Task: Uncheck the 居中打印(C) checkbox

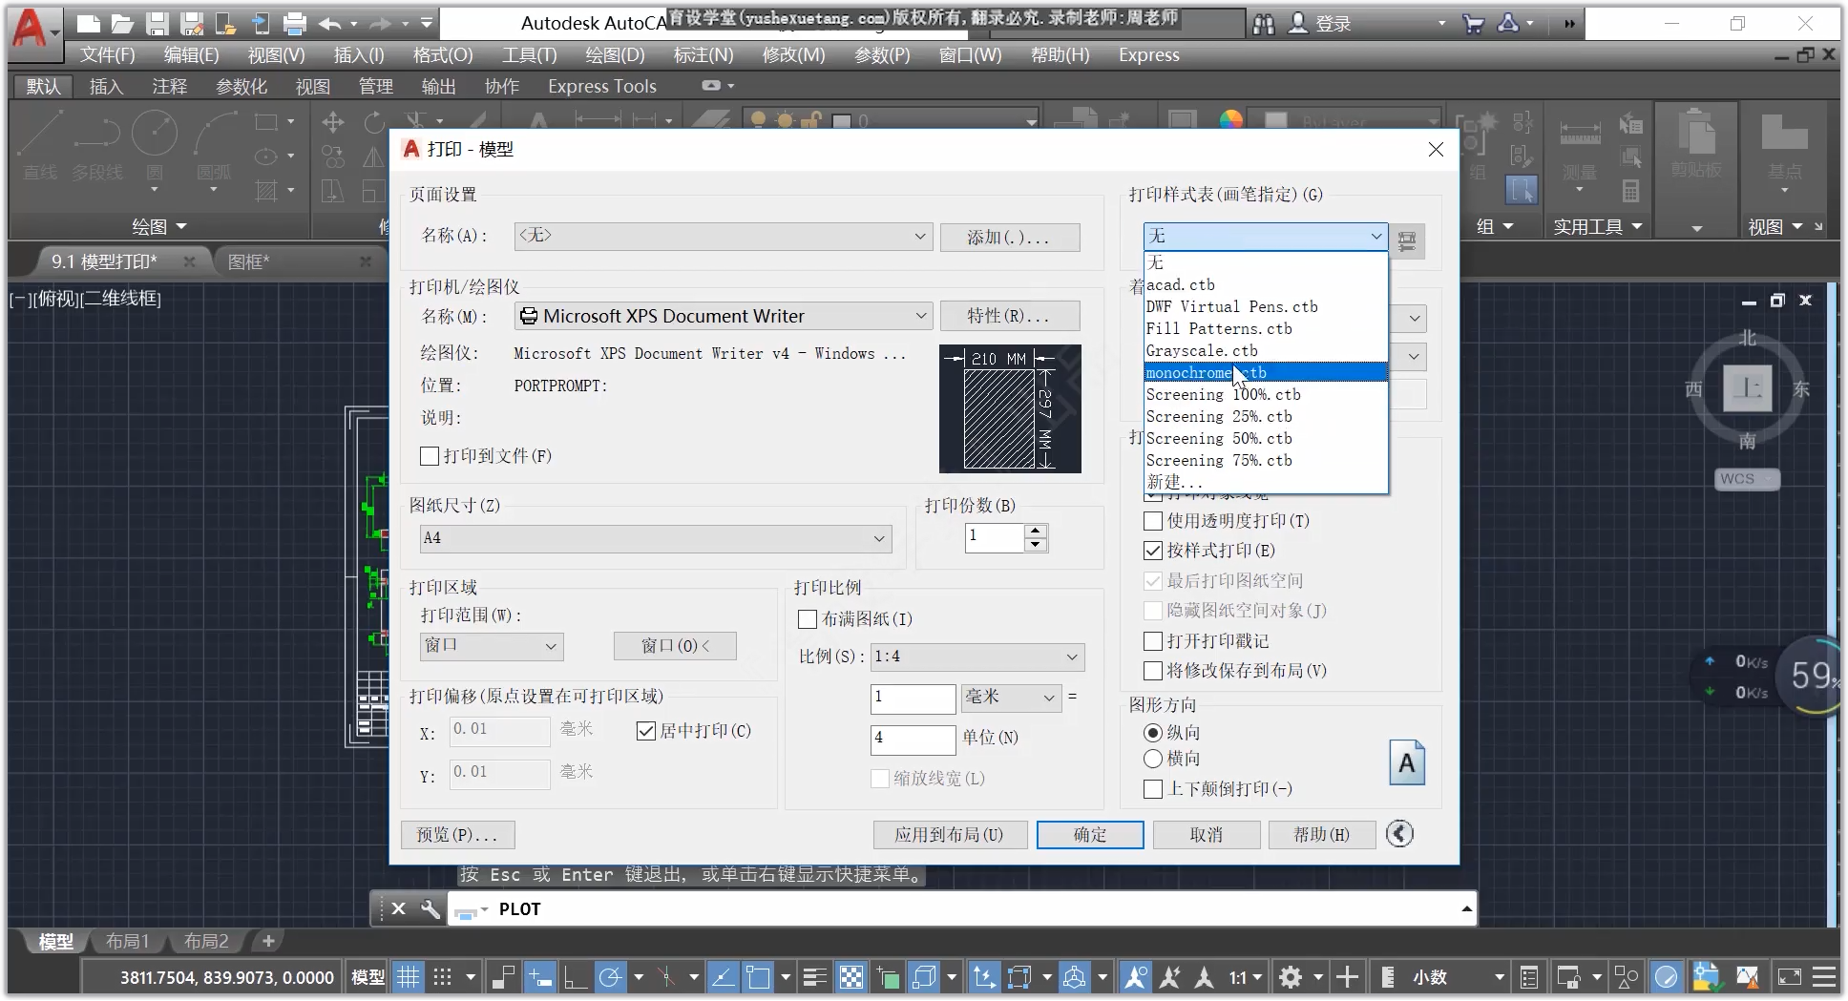Action: [x=646, y=731]
